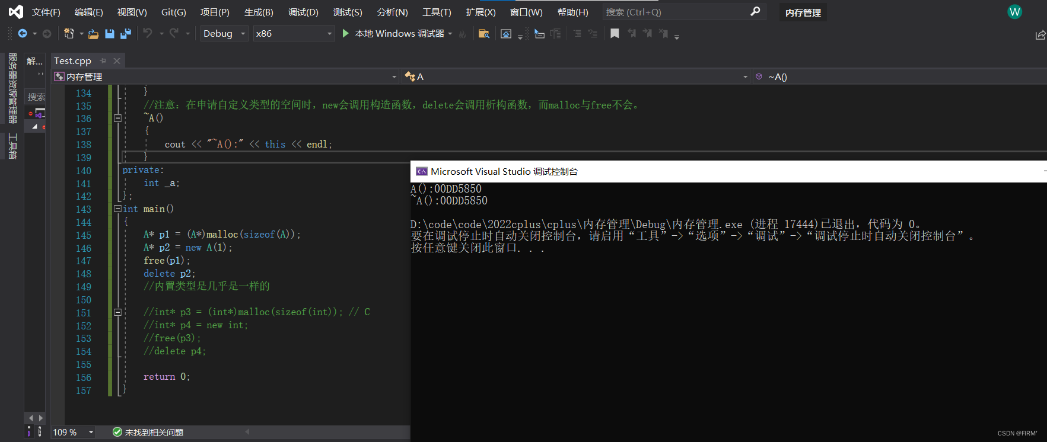Click the debug console title bar

pyautogui.click(x=728, y=171)
